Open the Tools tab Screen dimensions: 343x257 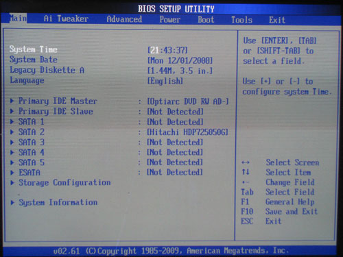pos(241,20)
